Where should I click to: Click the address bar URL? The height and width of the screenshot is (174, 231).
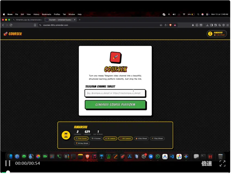tap(55, 25)
